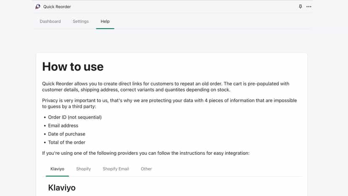Click the Quick Reorder app title text
348x196 pixels.
click(x=57, y=7)
